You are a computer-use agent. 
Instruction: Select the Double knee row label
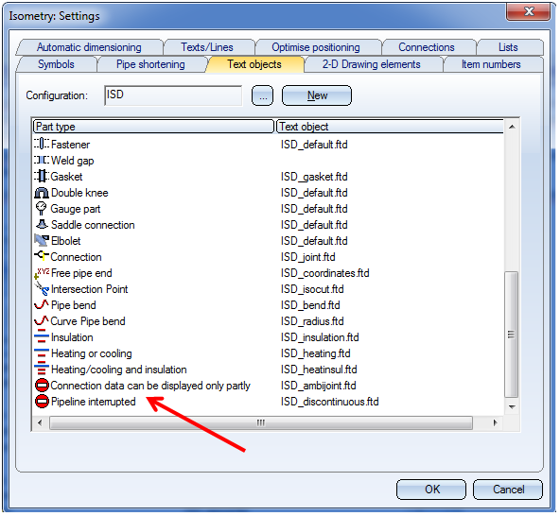[79, 193]
